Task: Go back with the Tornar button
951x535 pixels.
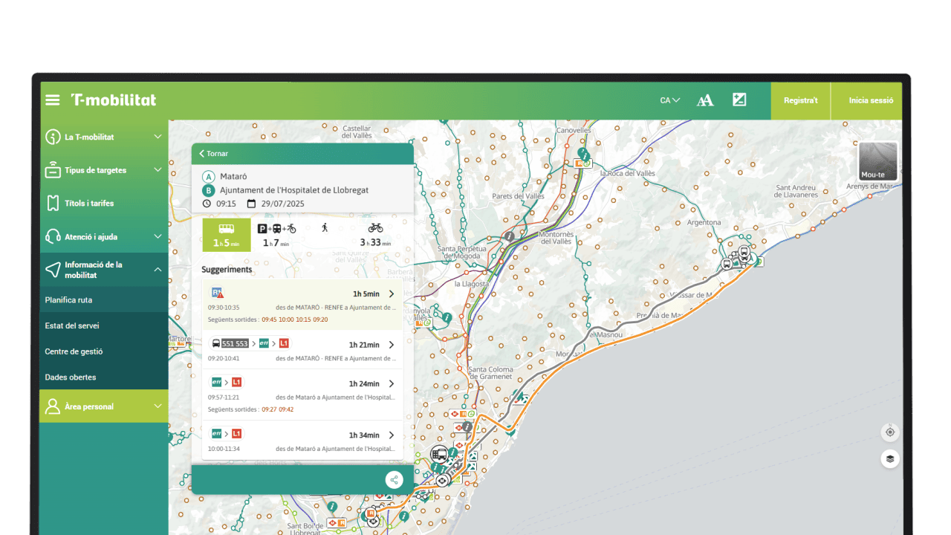Action: 213,154
